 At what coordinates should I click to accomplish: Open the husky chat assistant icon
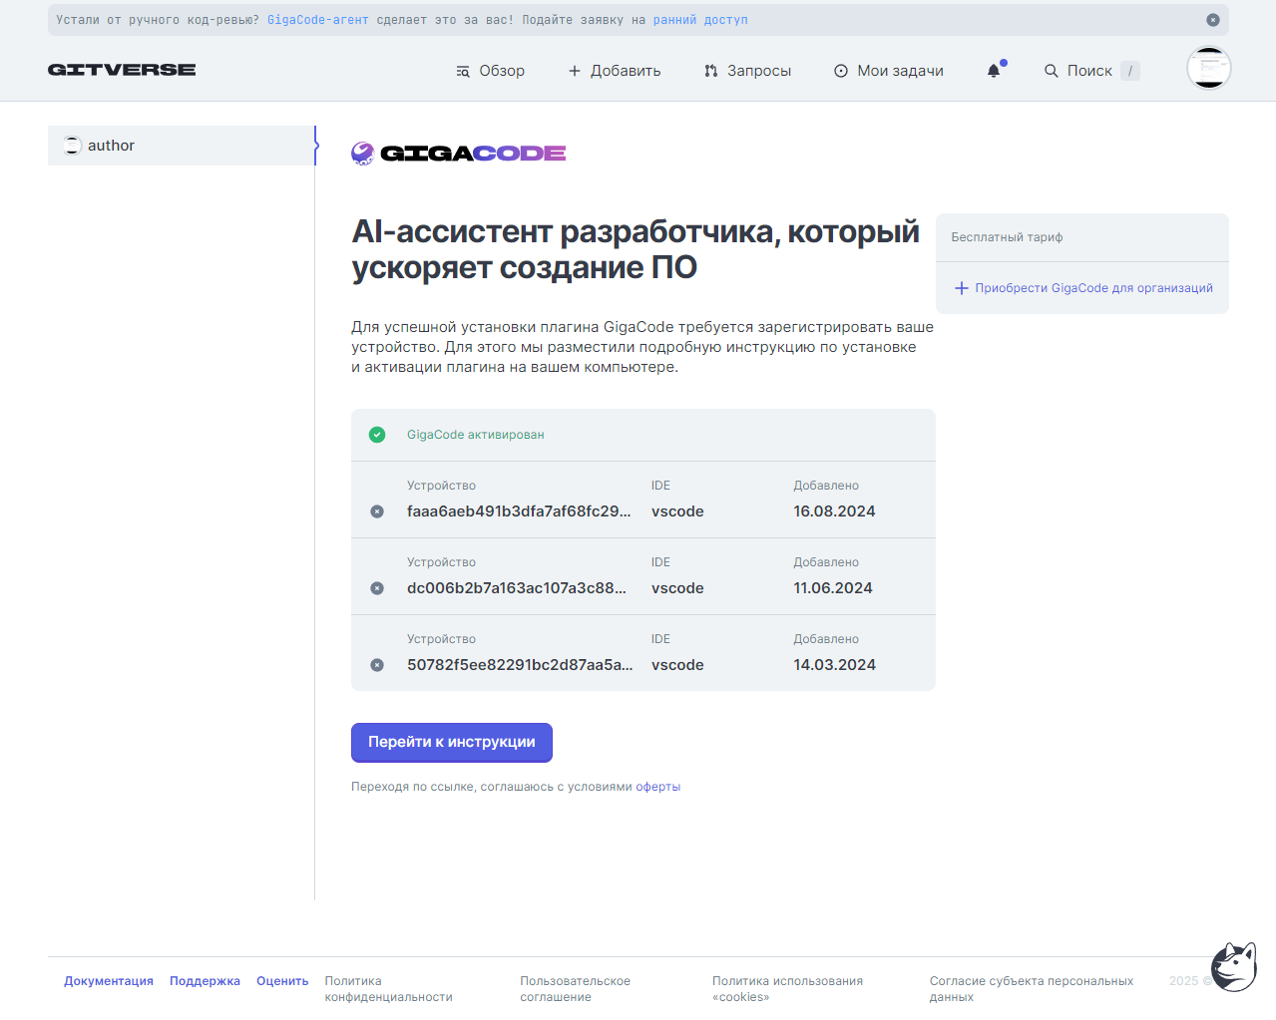click(x=1234, y=966)
